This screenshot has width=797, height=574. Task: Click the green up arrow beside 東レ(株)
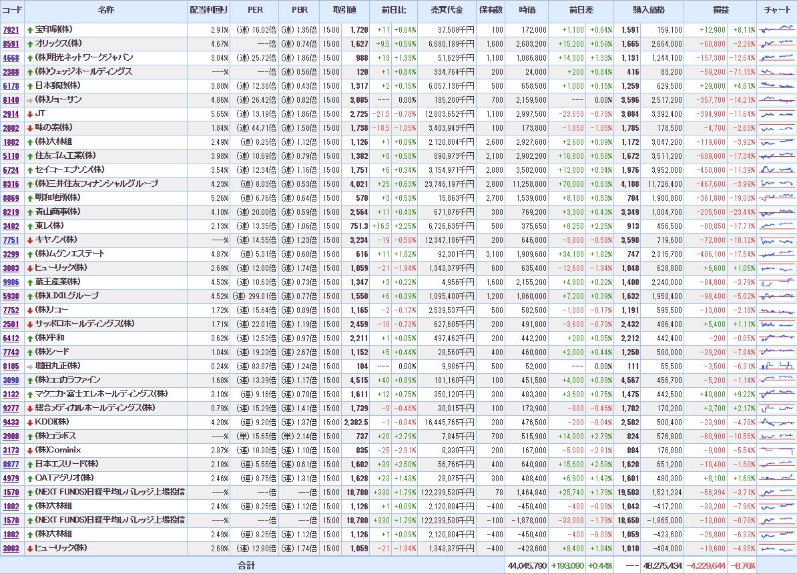(30, 226)
